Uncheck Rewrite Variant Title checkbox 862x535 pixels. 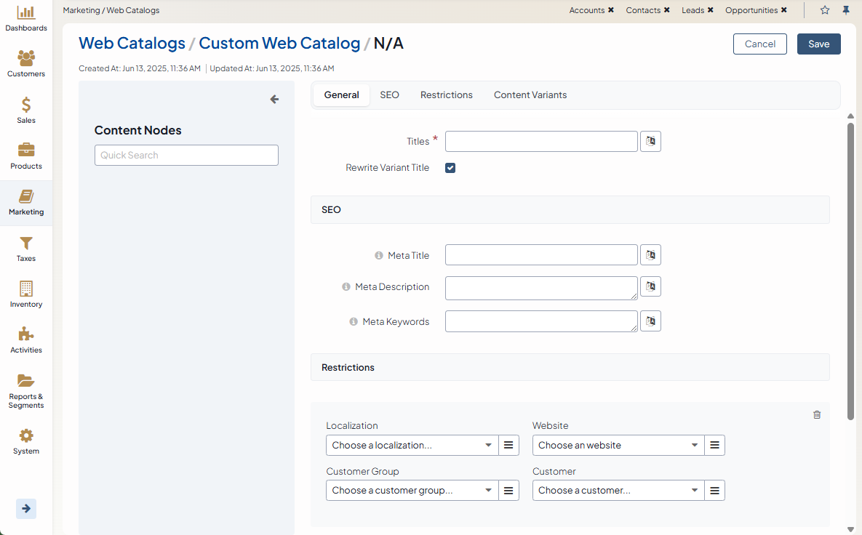450,168
